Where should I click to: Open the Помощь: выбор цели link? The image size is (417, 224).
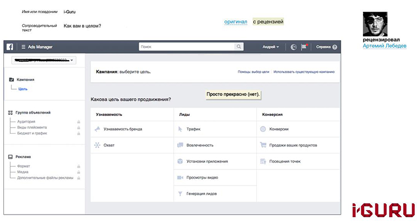pos(253,72)
